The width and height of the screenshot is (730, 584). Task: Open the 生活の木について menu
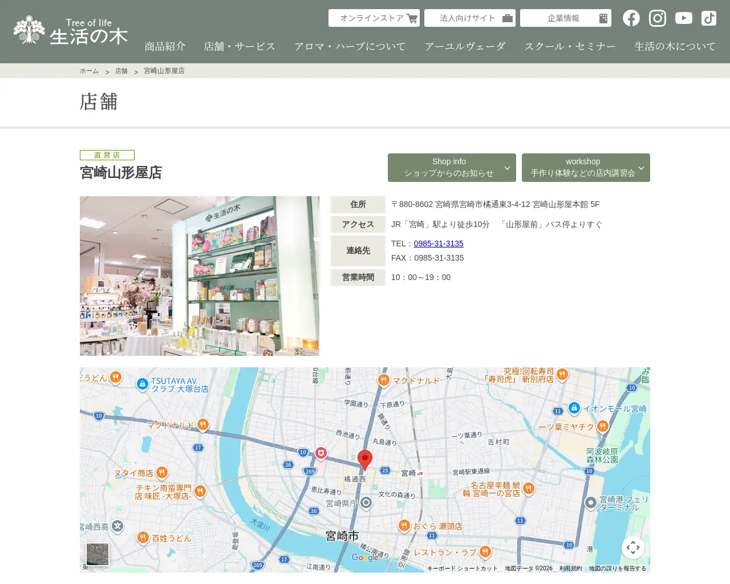[675, 46]
